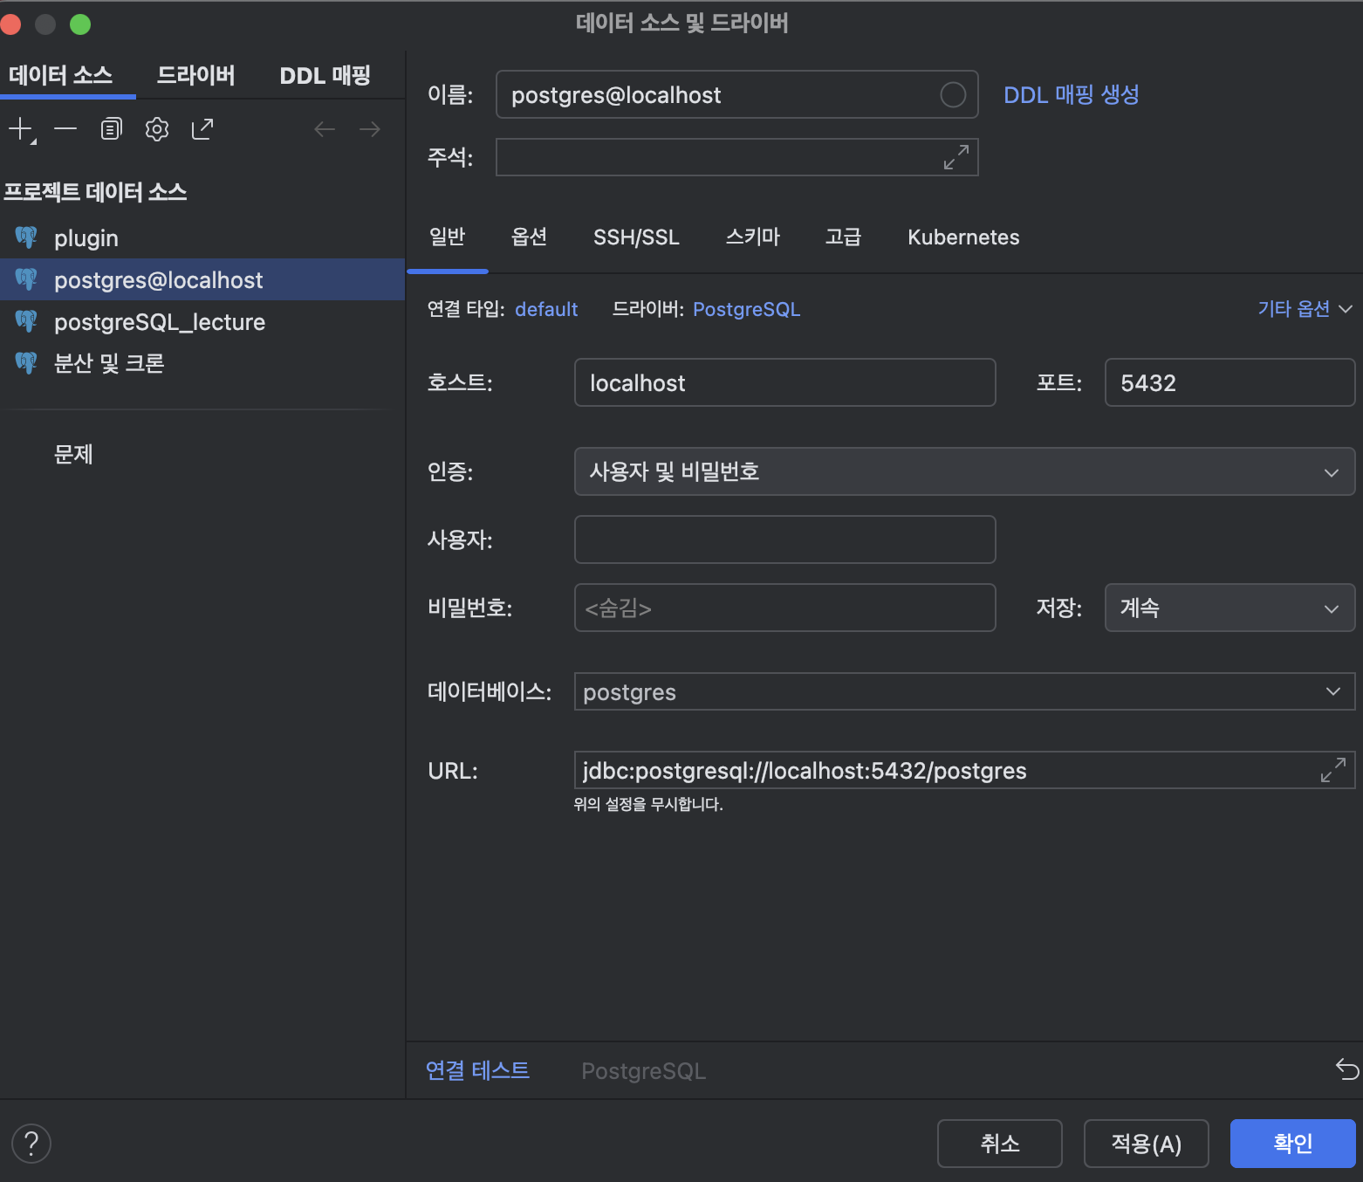Click the revert changes arrow icon

pos(1347,1069)
